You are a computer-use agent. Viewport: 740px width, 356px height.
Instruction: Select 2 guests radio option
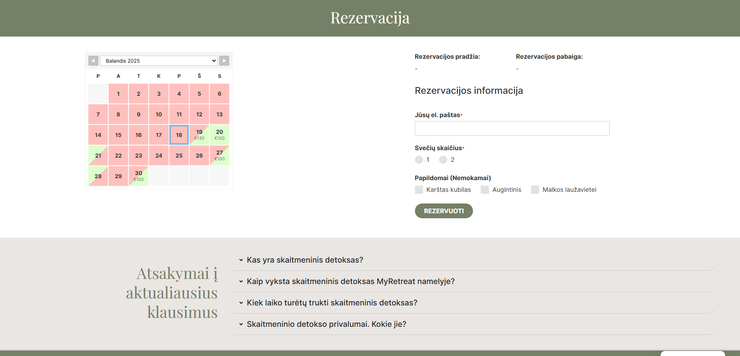pyautogui.click(x=443, y=160)
